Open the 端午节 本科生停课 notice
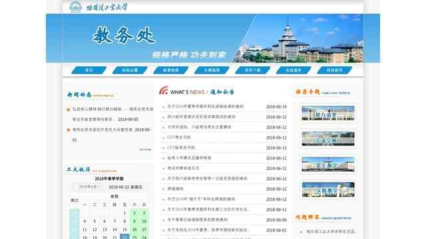The width and height of the screenshot is (426, 239). point(201,199)
